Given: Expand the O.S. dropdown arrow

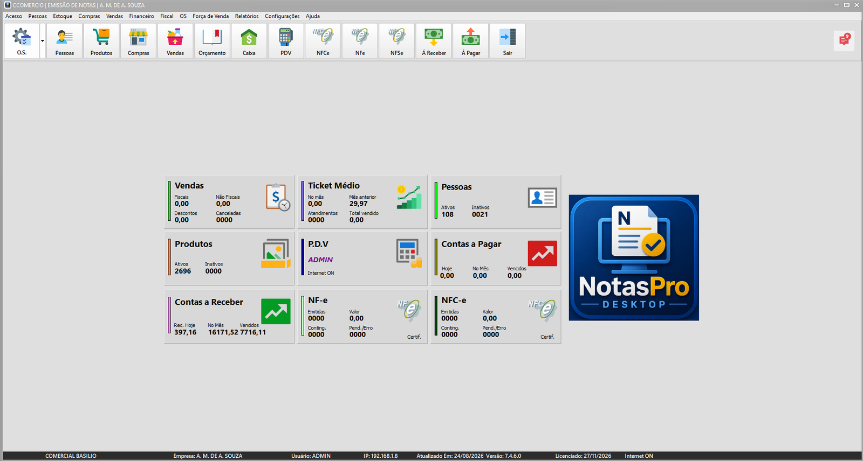Looking at the screenshot, I should (43, 41).
